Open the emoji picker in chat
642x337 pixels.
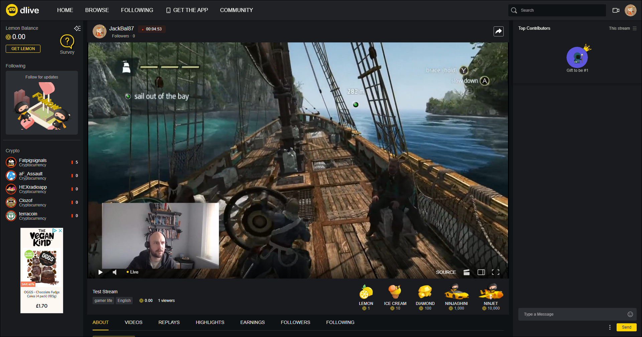pos(630,314)
